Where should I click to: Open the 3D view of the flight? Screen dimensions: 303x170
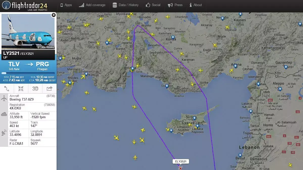(35, 89)
